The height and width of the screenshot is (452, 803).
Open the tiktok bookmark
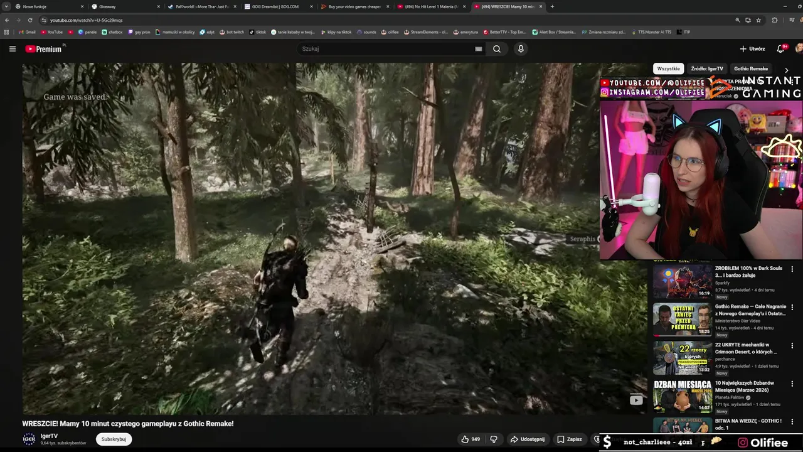[258, 32]
